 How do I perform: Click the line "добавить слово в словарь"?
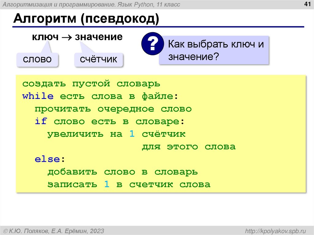click(x=123, y=172)
